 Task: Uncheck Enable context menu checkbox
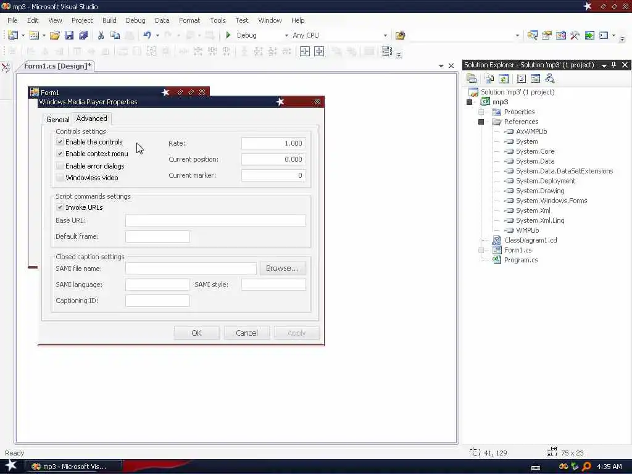[60, 154]
